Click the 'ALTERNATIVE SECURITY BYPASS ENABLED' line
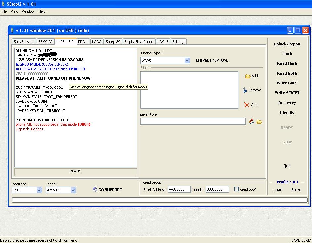 pyautogui.click(x=50, y=69)
